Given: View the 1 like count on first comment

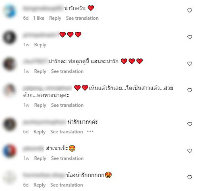Looking at the screenshot, I should 39,18.
